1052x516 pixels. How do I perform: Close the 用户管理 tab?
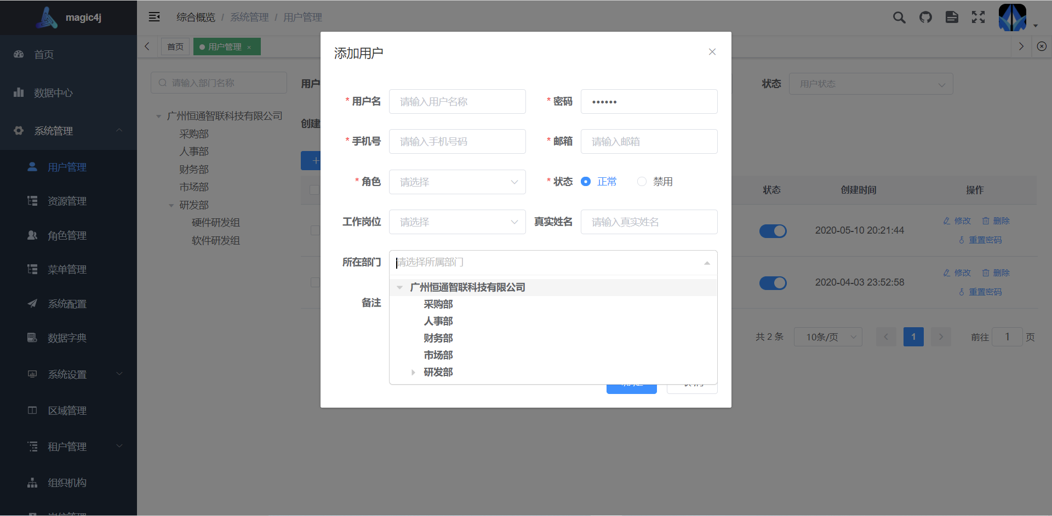coord(249,47)
